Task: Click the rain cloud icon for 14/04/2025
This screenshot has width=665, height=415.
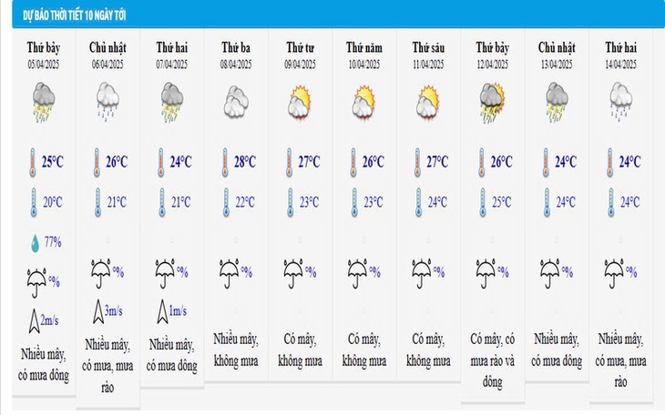Action: click(x=621, y=102)
